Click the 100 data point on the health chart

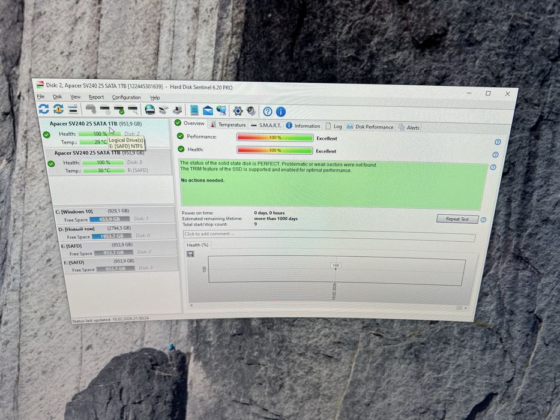[x=336, y=266]
